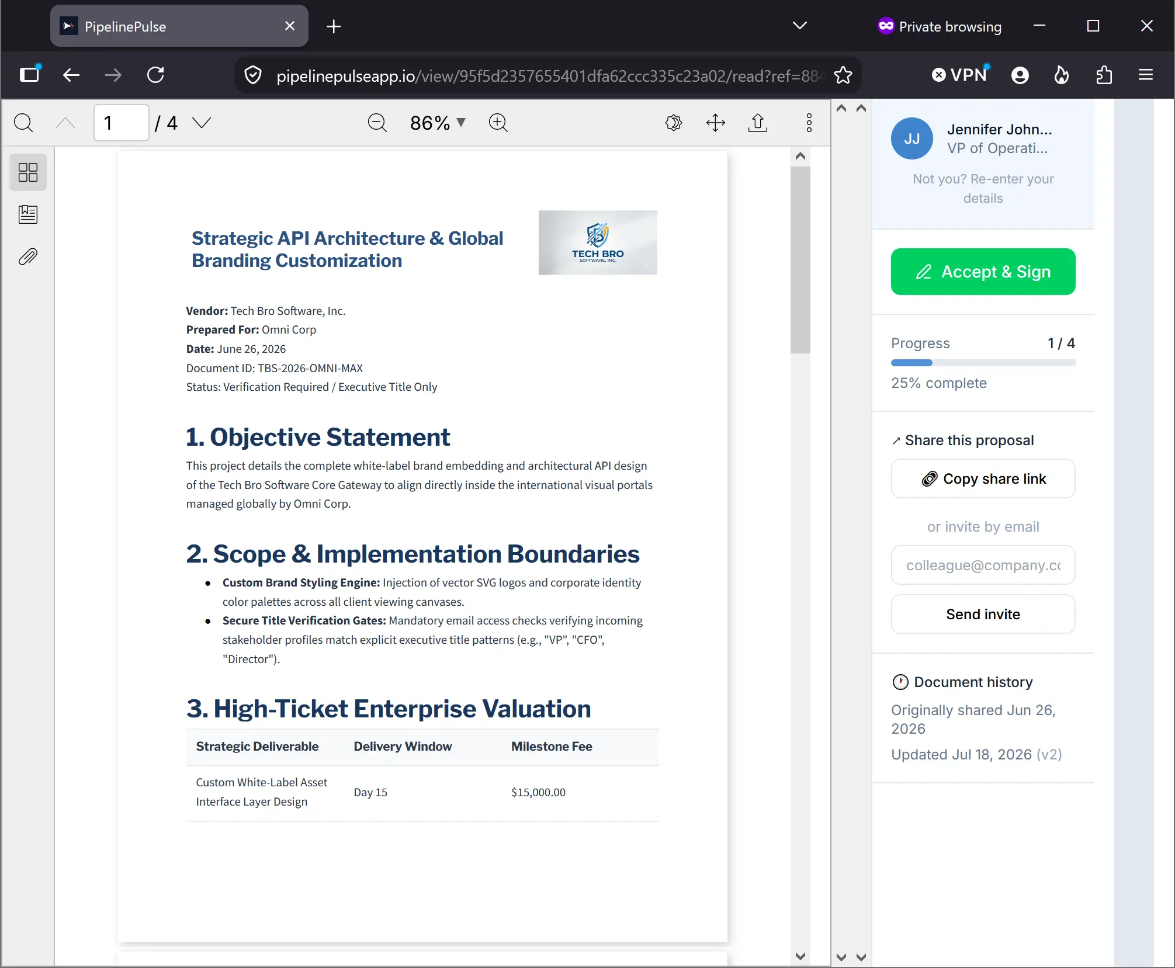Open the extensions puzzle icon
The height and width of the screenshot is (968, 1175).
tap(1104, 75)
